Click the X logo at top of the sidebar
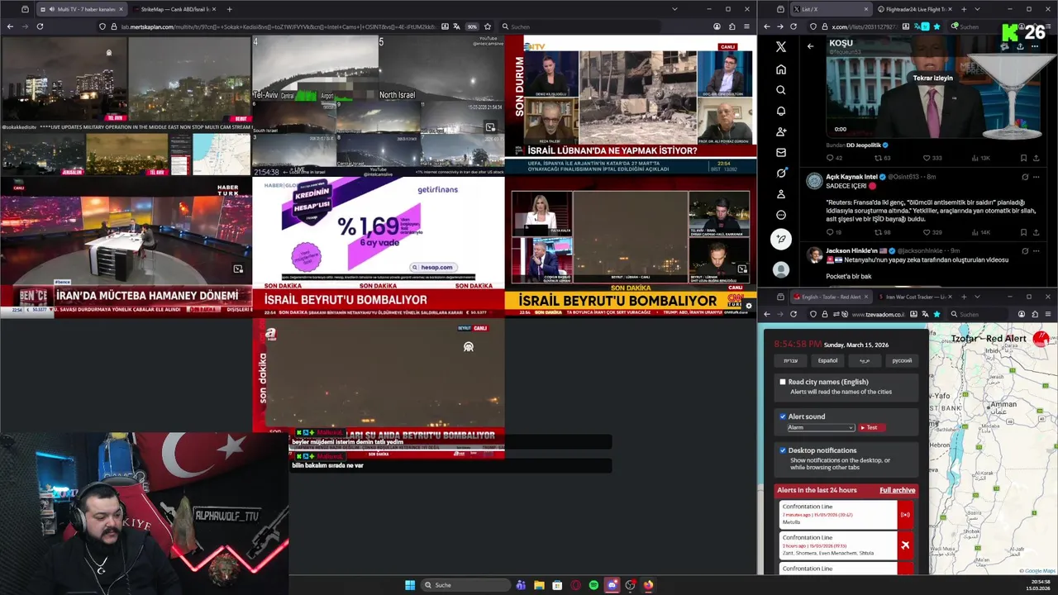 point(781,47)
